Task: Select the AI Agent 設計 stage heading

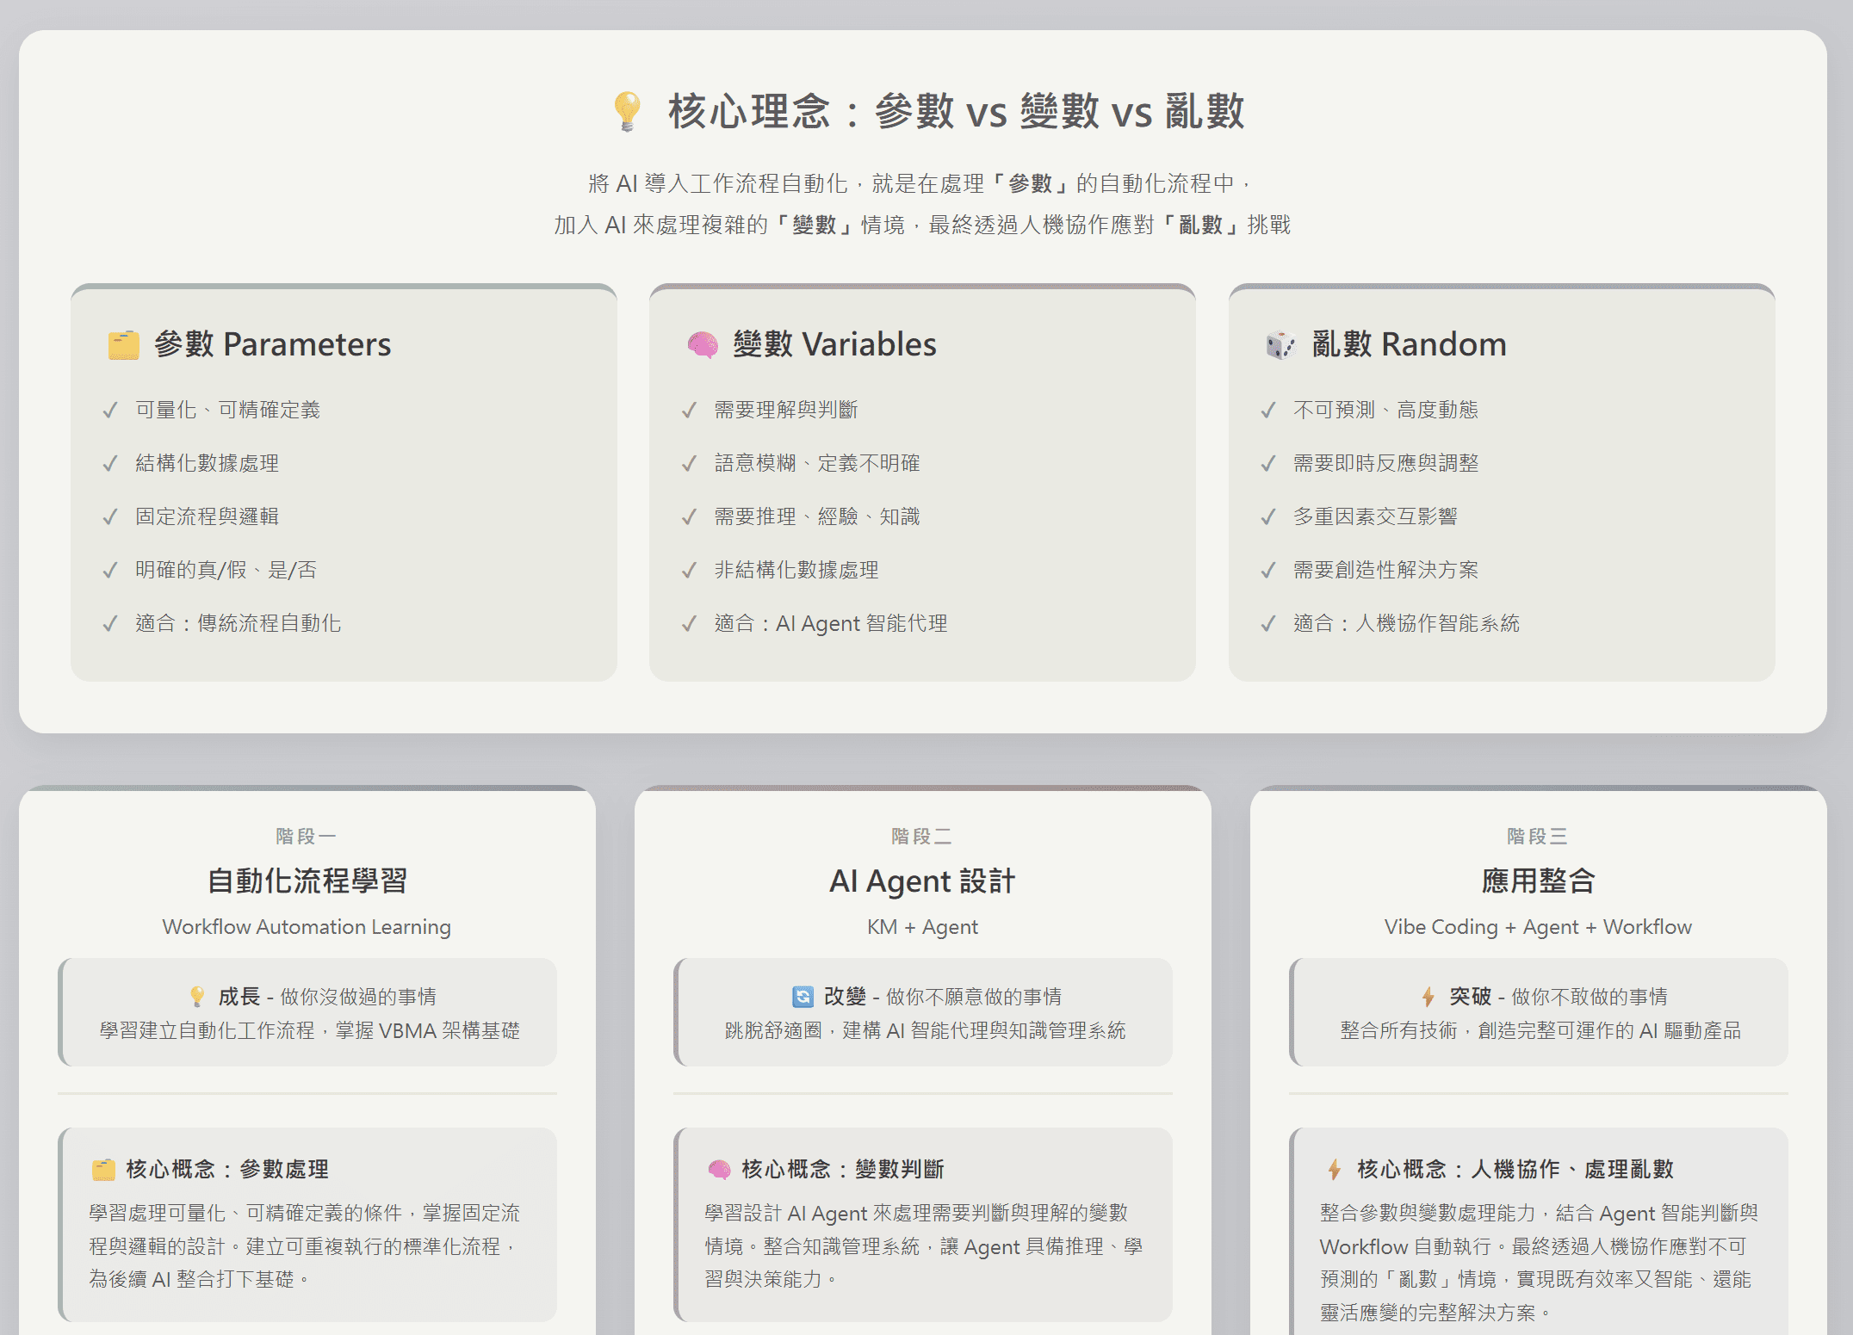Action: point(922,881)
